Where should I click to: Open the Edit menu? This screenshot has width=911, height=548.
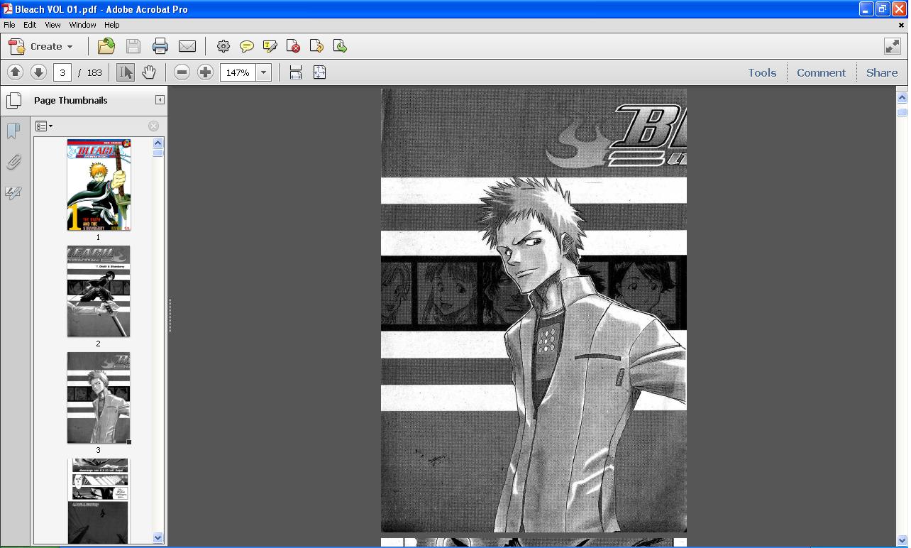pyautogui.click(x=30, y=25)
